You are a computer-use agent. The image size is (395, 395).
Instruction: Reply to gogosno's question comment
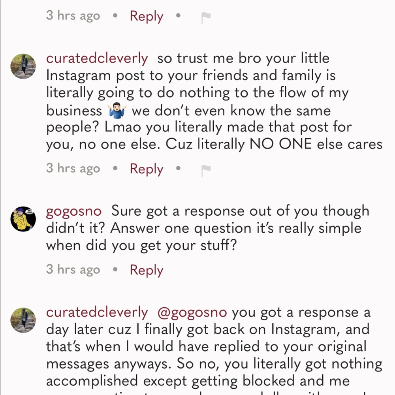point(146,269)
